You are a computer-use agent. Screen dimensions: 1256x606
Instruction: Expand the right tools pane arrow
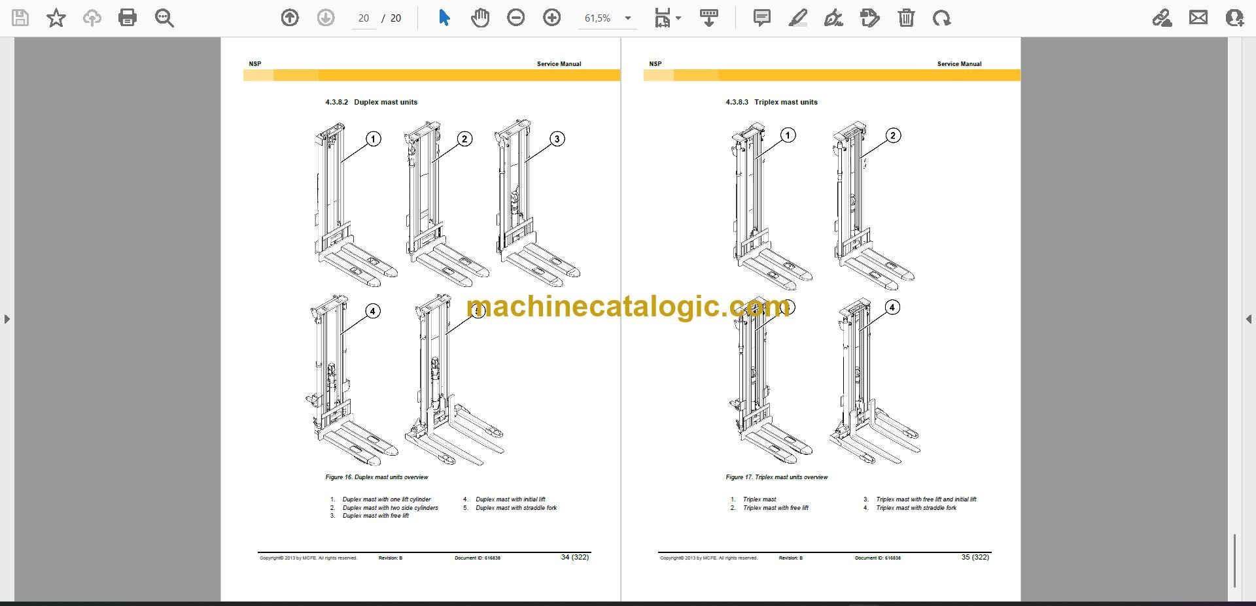(1249, 319)
